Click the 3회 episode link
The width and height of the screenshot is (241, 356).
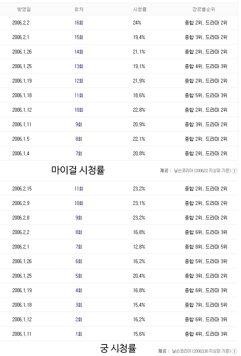click(x=79, y=305)
